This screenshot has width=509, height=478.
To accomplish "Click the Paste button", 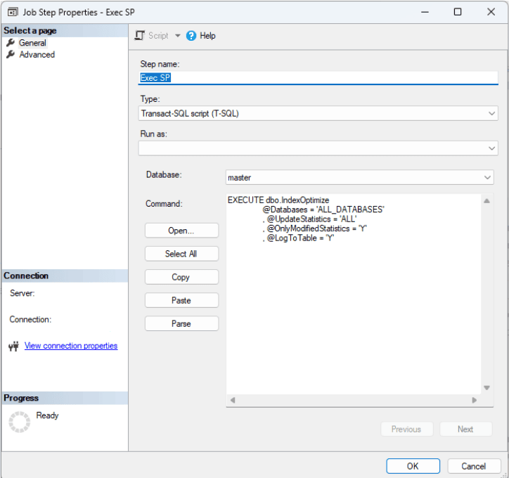I will (181, 300).
